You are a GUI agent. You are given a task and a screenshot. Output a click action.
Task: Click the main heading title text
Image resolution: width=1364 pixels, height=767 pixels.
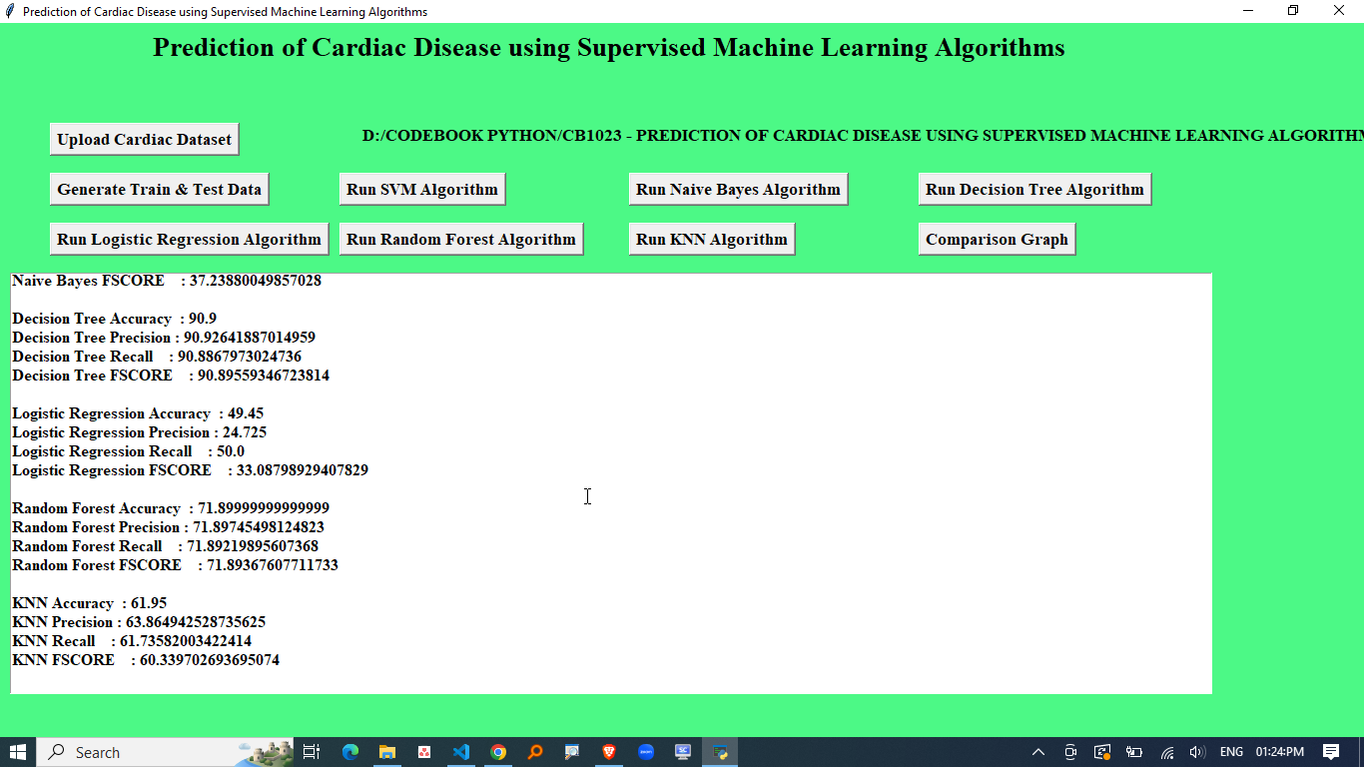coord(609,48)
